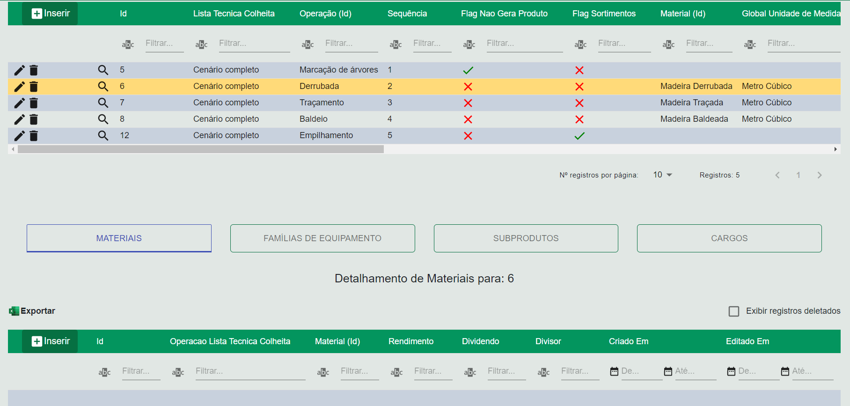Image resolution: width=850 pixels, height=406 pixels.
Task: Click the trash icon for Empilhamento row
Action: click(x=34, y=136)
